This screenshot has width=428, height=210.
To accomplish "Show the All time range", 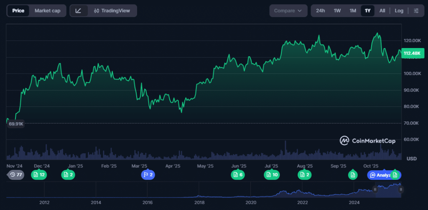I will coord(382,10).
